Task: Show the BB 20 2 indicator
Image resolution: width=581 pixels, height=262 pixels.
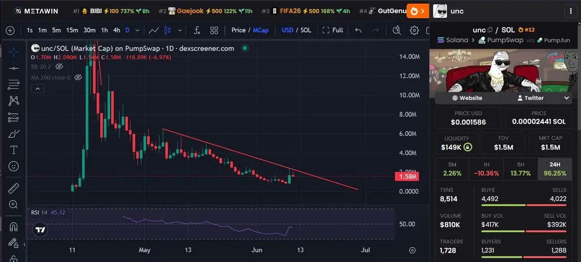Action: (60, 66)
